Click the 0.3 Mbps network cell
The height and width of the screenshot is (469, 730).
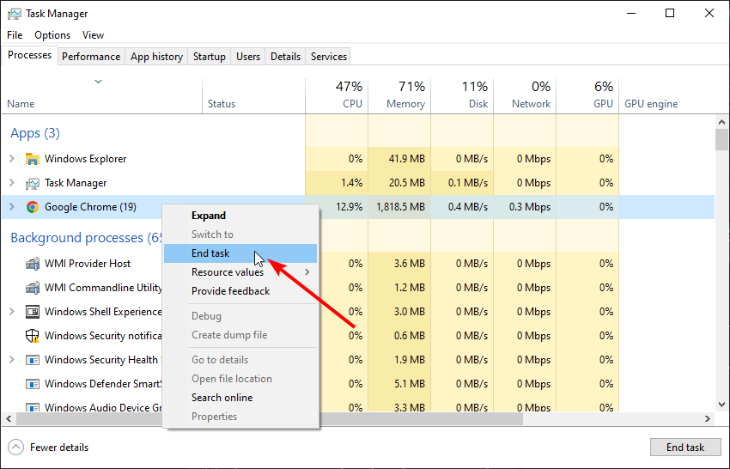click(525, 207)
